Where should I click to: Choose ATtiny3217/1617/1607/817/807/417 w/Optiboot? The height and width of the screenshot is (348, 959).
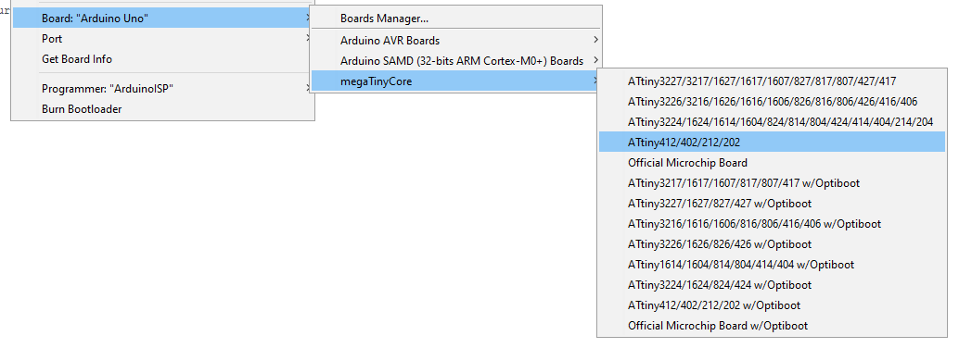click(772, 183)
